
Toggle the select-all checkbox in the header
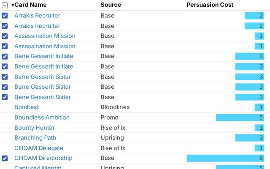coord(5,5)
